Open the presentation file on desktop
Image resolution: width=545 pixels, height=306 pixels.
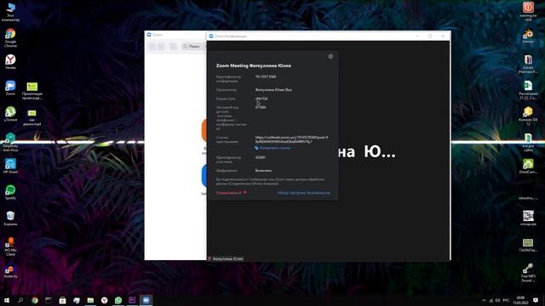[32, 91]
